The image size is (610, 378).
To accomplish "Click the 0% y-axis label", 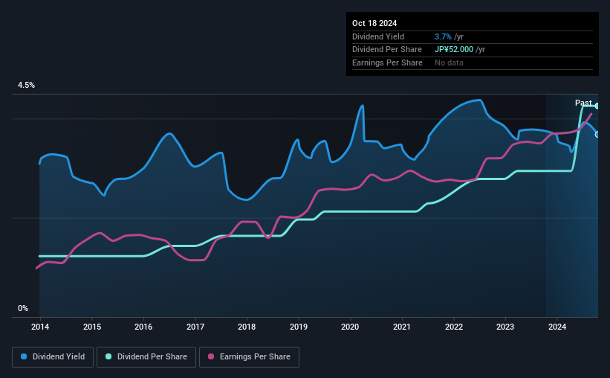I will click(23, 308).
